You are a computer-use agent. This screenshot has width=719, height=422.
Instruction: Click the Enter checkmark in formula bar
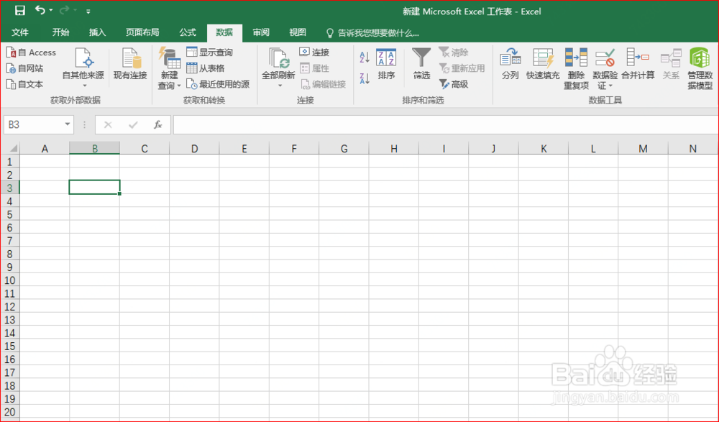(133, 125)
